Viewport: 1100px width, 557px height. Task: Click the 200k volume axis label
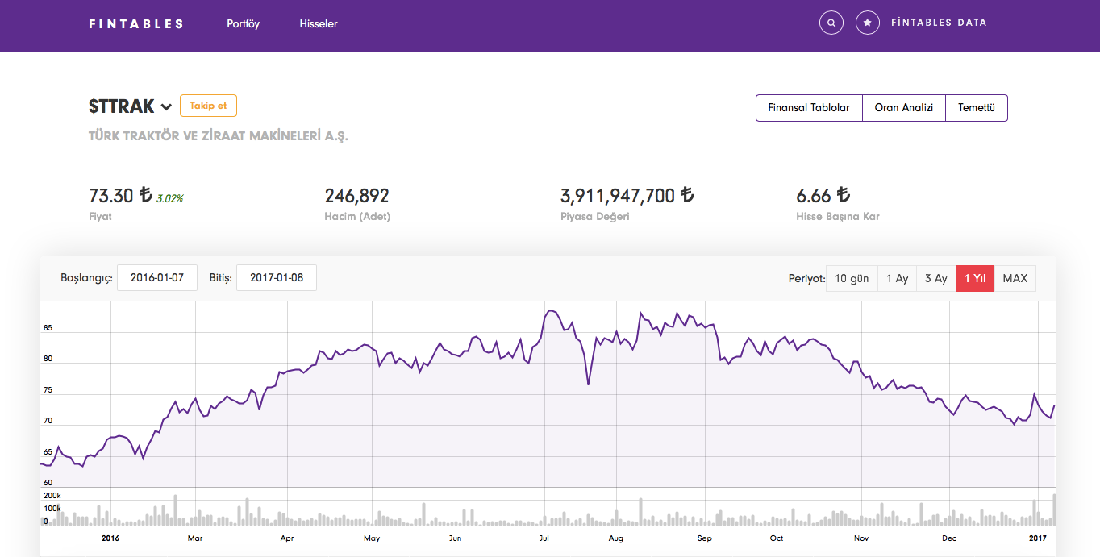(x=52, y=495)
